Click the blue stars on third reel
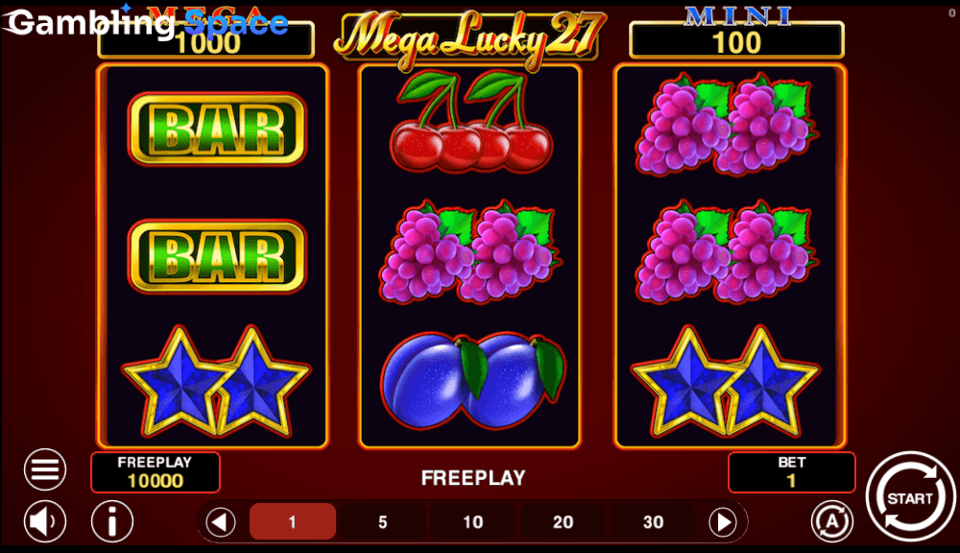The width and height of the screenshot is (960, 553). (725, 383)
